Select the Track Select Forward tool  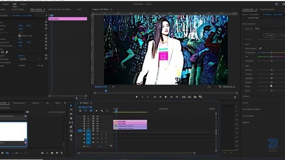pyautogui.click(x=71, y=110)
